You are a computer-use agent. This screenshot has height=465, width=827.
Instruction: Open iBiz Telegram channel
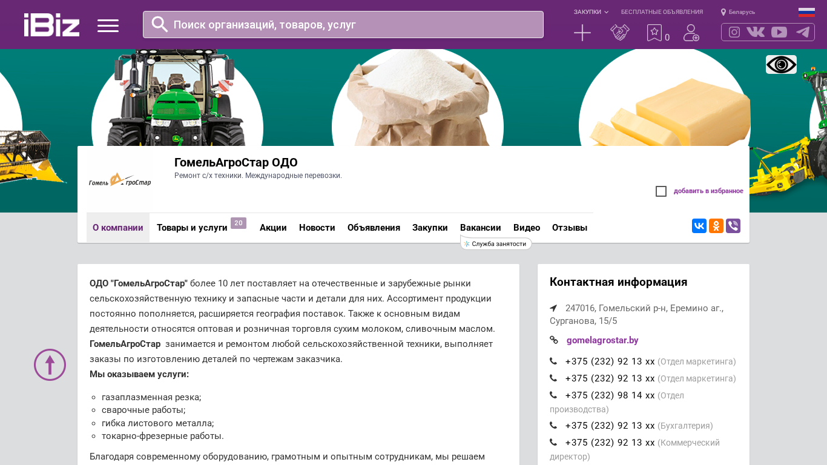click(x=803, y=32)
